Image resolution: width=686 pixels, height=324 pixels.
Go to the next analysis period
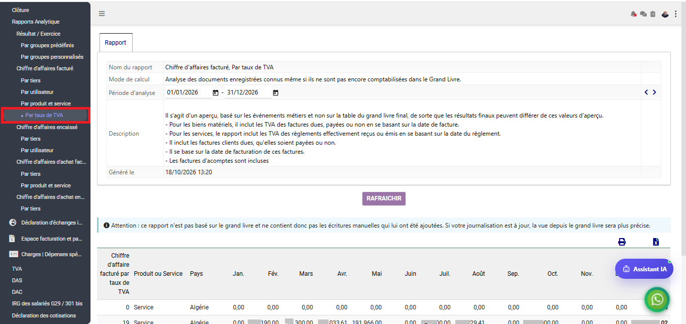(x=654, y=92)
